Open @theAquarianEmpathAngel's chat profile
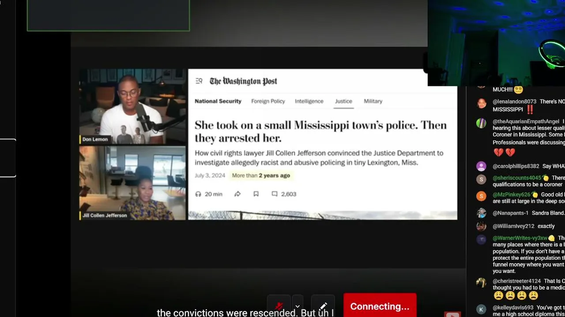 pos(526,122)
